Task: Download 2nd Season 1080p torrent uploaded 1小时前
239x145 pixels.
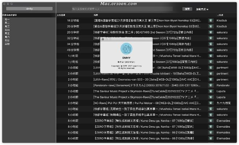Action: click(x=211, y=62)
